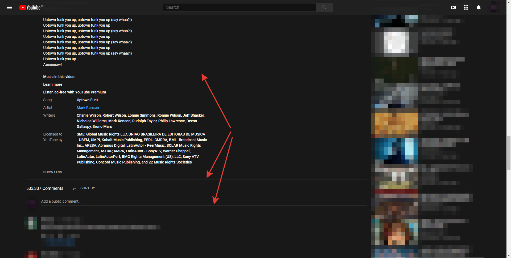Screen dimensions: 511x258
Task: Select the Add a public comment field
Action: 61,201
